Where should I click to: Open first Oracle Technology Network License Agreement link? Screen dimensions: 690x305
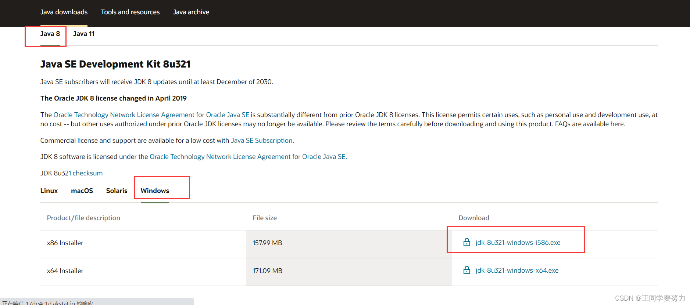tap(151, 115)
